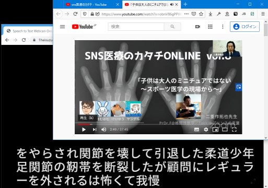Click the back arrow in the Chrome window
This screenshot has height=188, width=268.
(7, 40)
